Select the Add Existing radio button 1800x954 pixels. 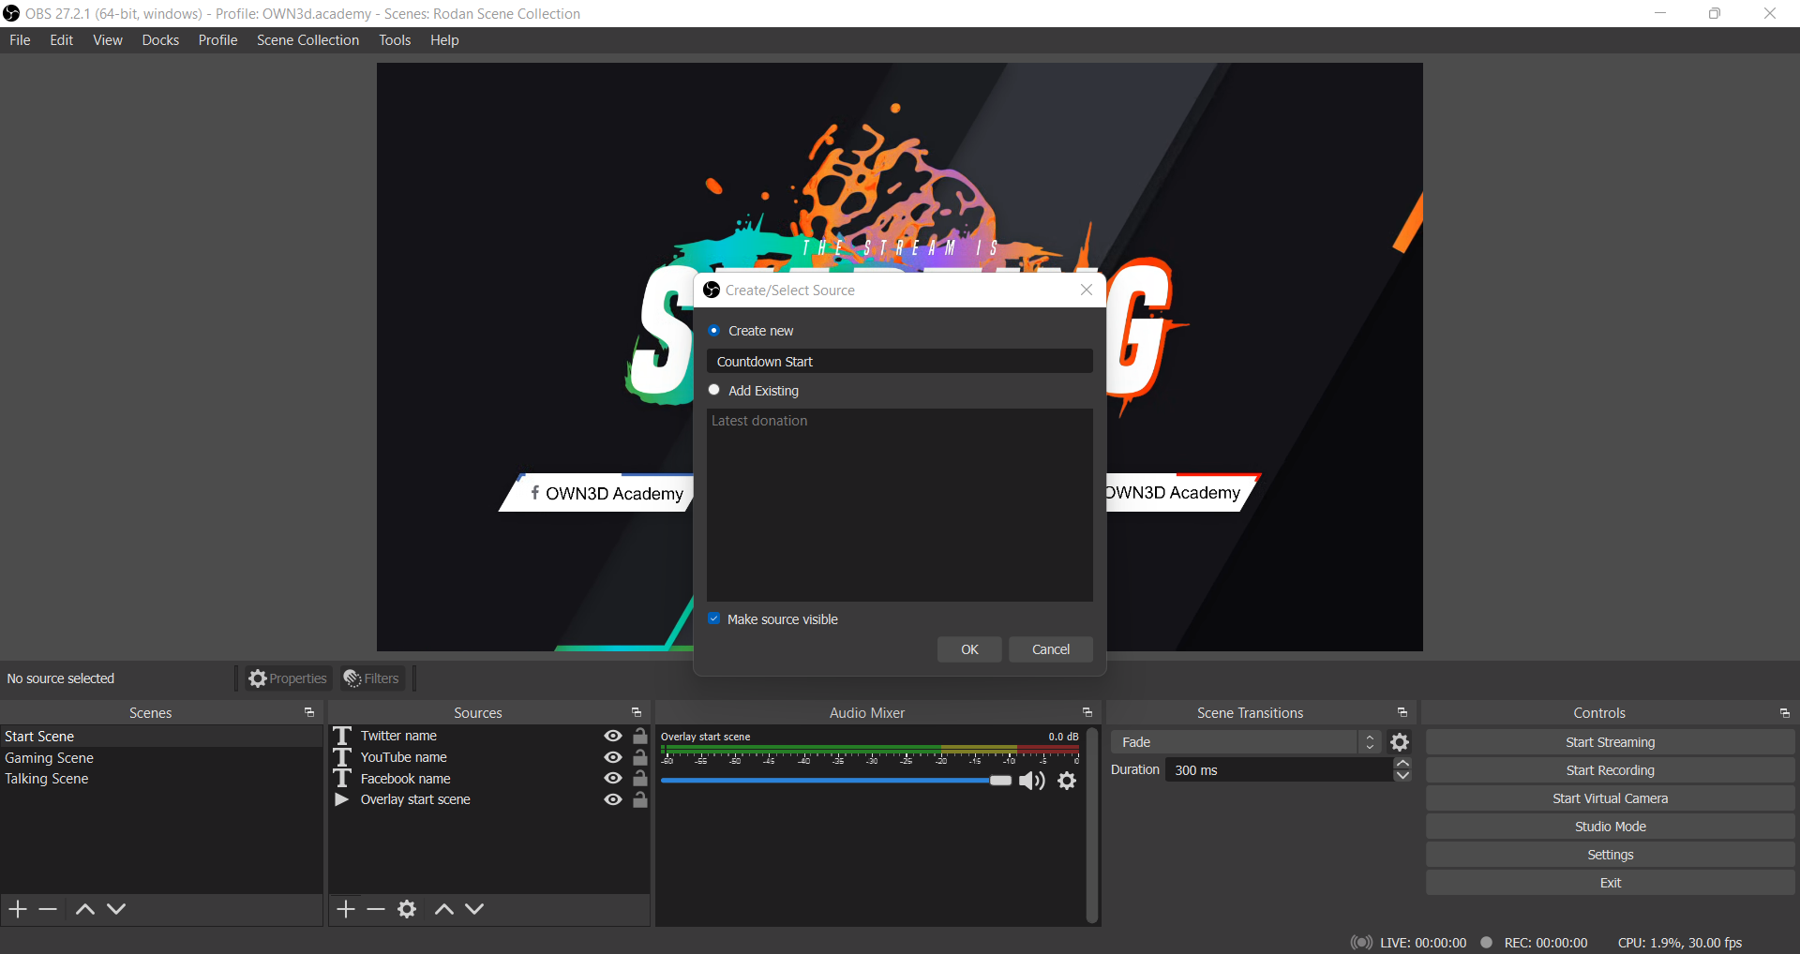(x=714, y=390)
